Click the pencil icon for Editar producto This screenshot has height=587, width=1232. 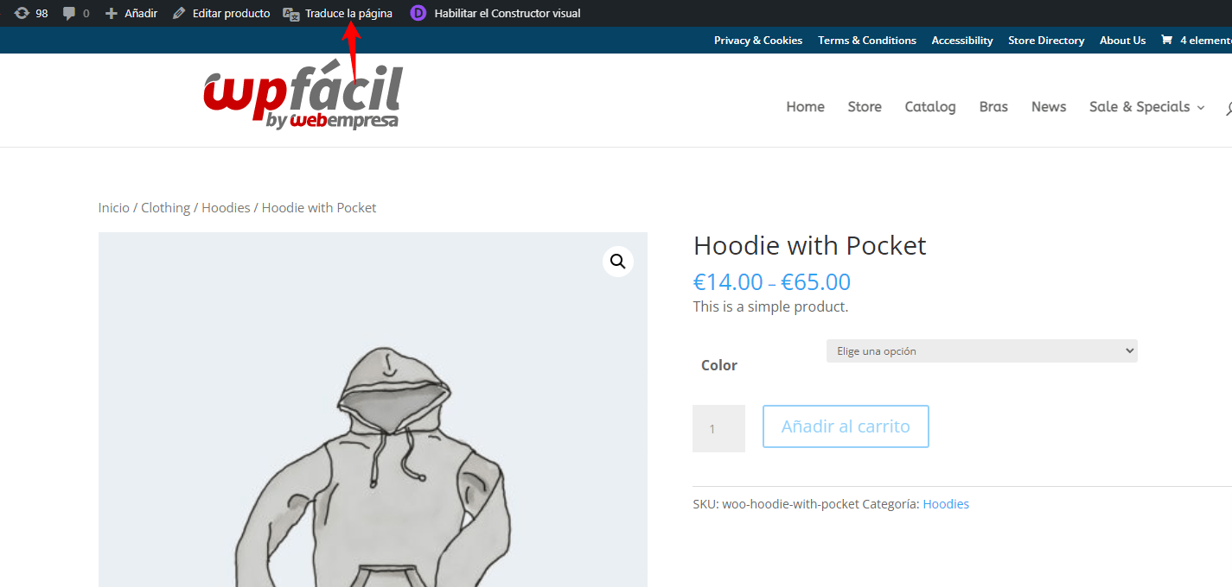click(x=179, y=13)
